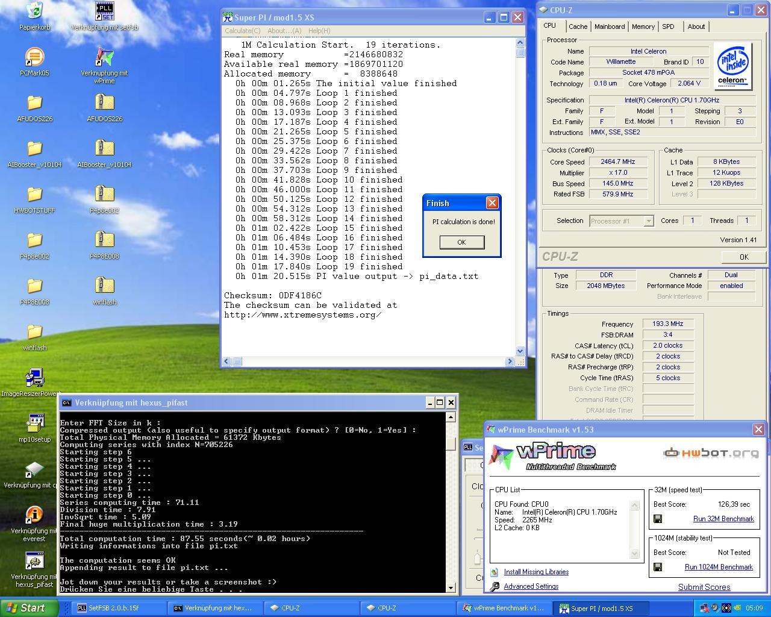Click the Finish dialog close button
The image size is (771, 617).
coord(492,203)
